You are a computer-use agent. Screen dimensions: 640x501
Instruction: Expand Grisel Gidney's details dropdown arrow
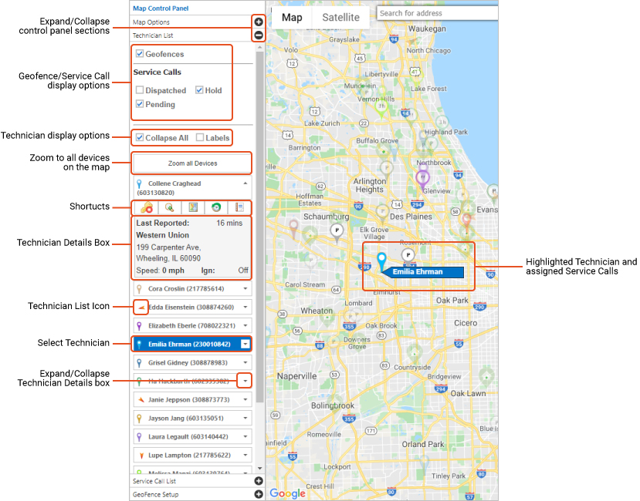coord(246,362)
